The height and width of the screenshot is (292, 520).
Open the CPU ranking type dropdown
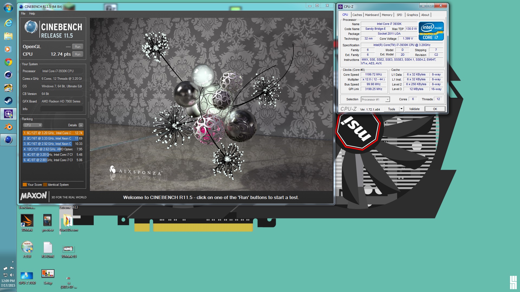coord(32,125)
